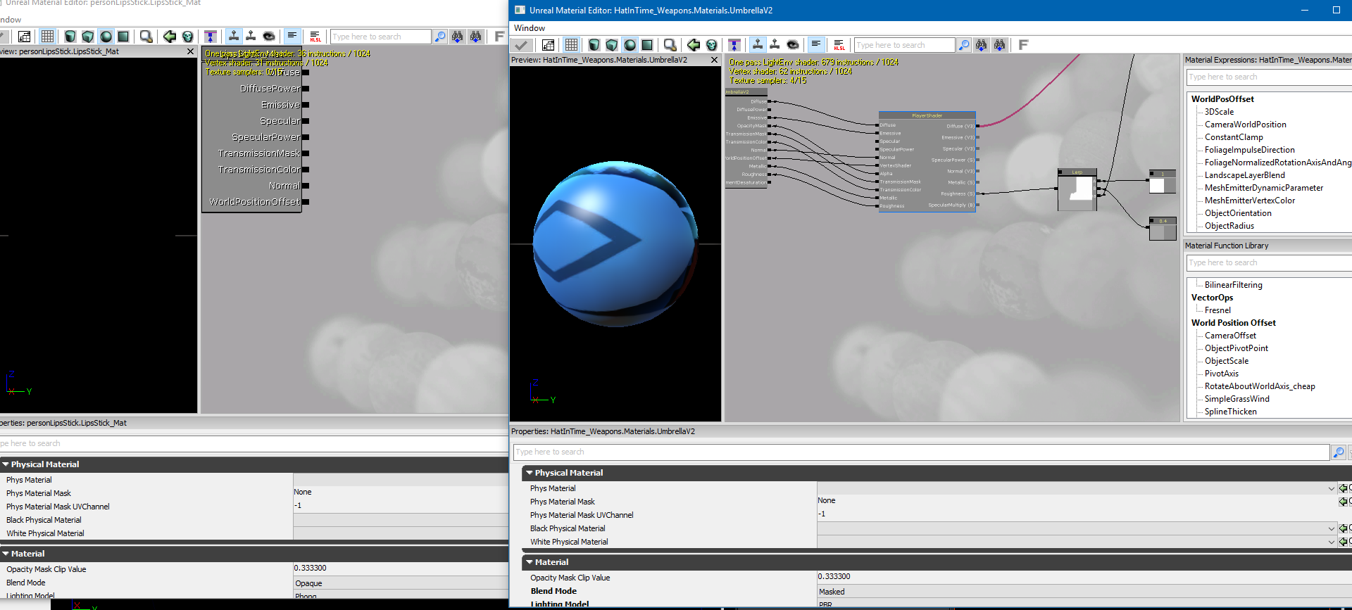Select Fresnel in Material Function Library
This screenshot has height=610, width=1352.
1218,310
